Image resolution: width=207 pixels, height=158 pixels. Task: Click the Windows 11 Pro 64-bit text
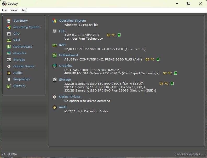(x=81, y=25)
